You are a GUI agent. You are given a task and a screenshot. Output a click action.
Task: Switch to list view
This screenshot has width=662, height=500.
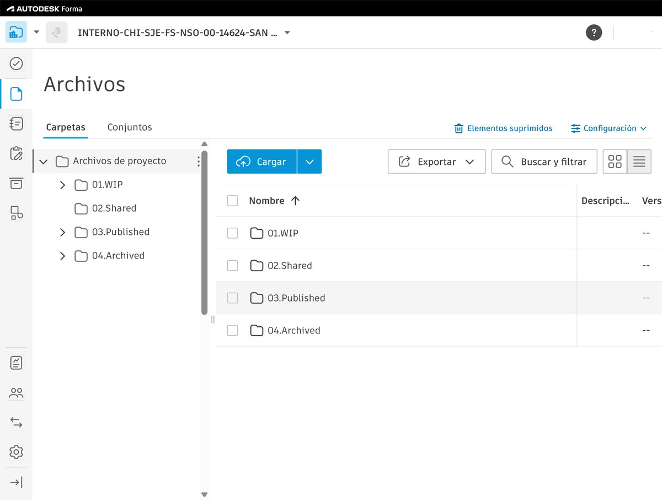639,162
